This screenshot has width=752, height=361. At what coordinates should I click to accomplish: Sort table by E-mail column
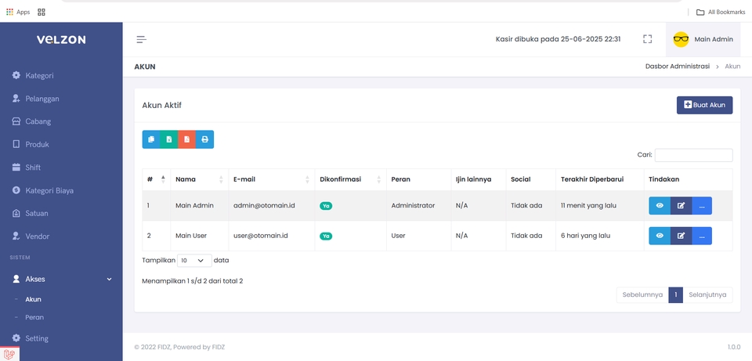click(272, 179)
